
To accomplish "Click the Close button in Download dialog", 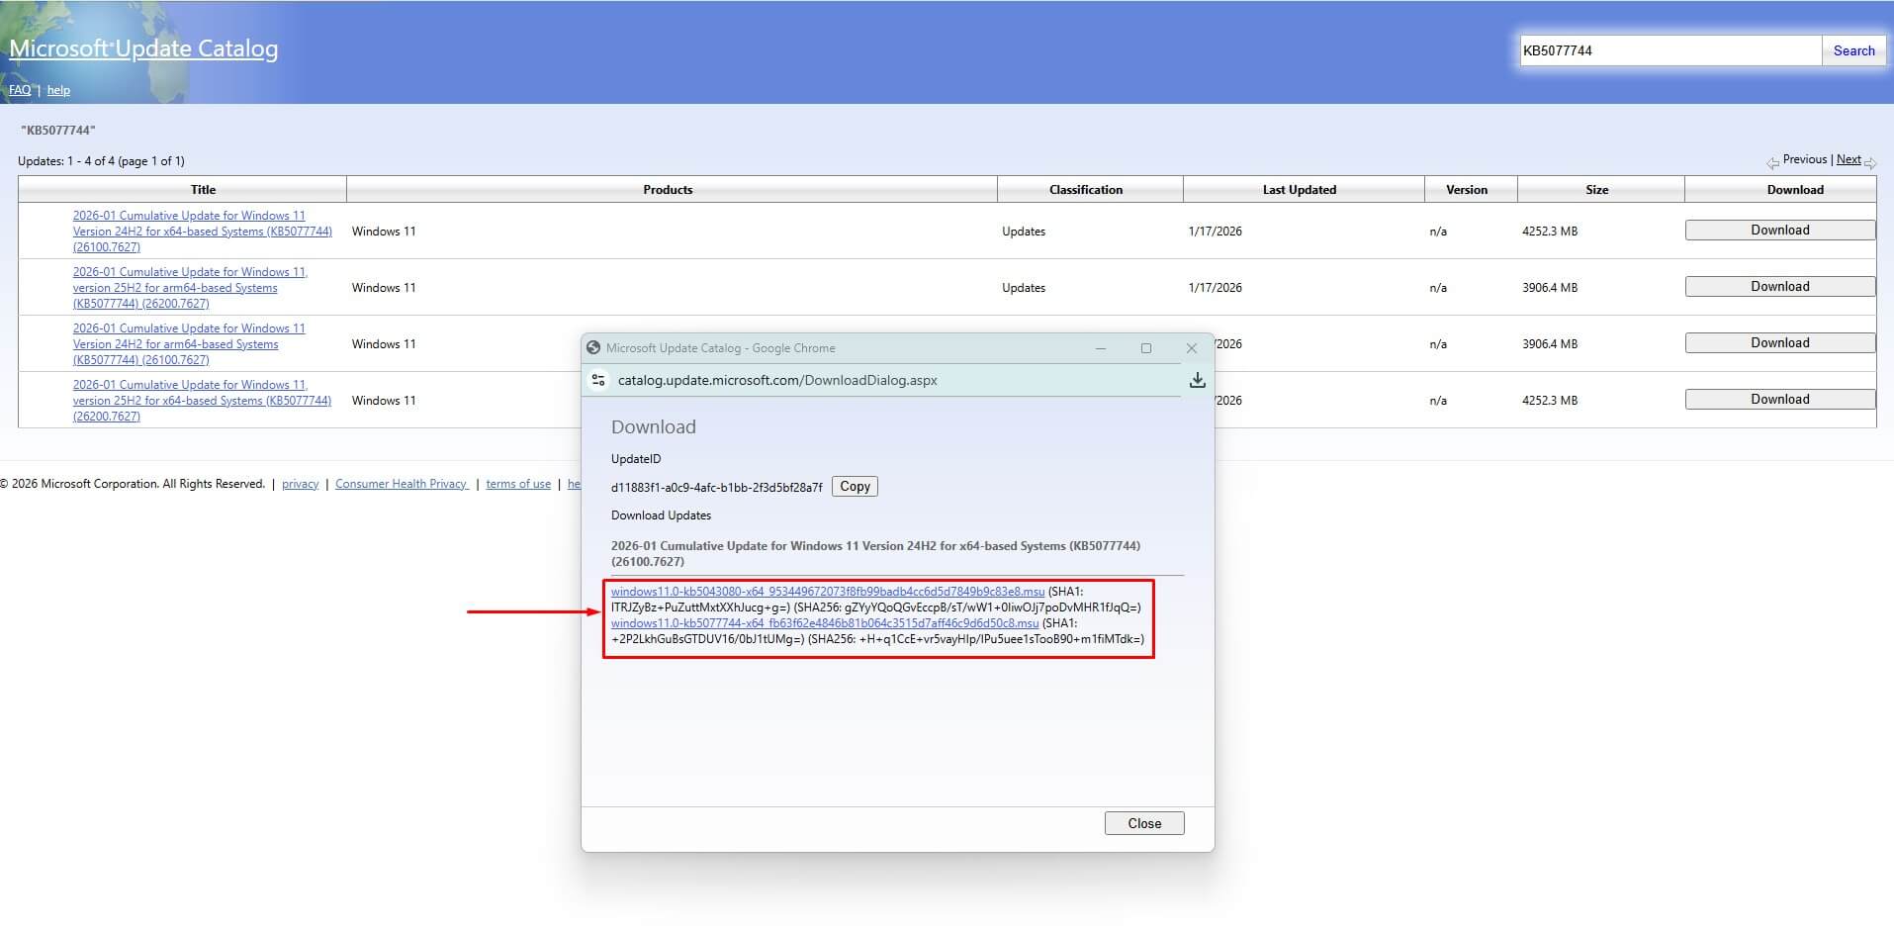I will [1144, 823].
